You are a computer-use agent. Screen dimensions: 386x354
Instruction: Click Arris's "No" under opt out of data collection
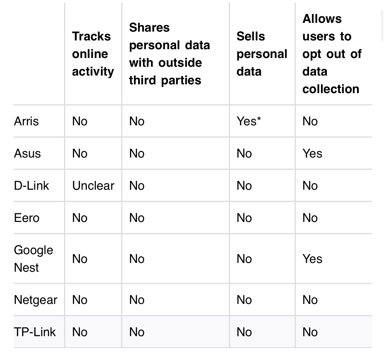(x=310, y=121)
